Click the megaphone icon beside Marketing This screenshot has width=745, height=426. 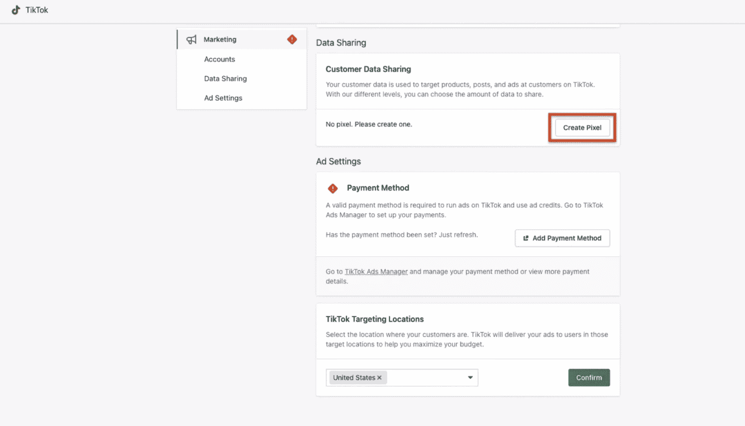click(191, 39)
